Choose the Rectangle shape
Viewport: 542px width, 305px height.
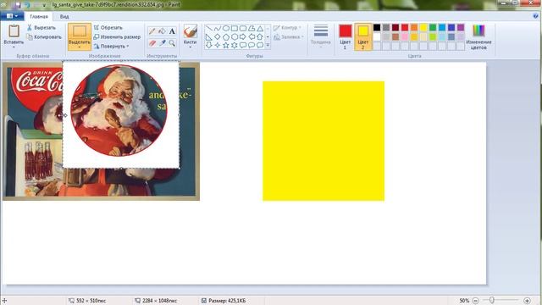pyautogui.click(x=235, y=28)
